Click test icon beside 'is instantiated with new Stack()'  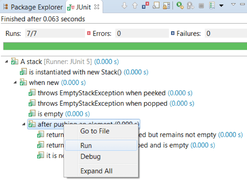coord(23,72)
